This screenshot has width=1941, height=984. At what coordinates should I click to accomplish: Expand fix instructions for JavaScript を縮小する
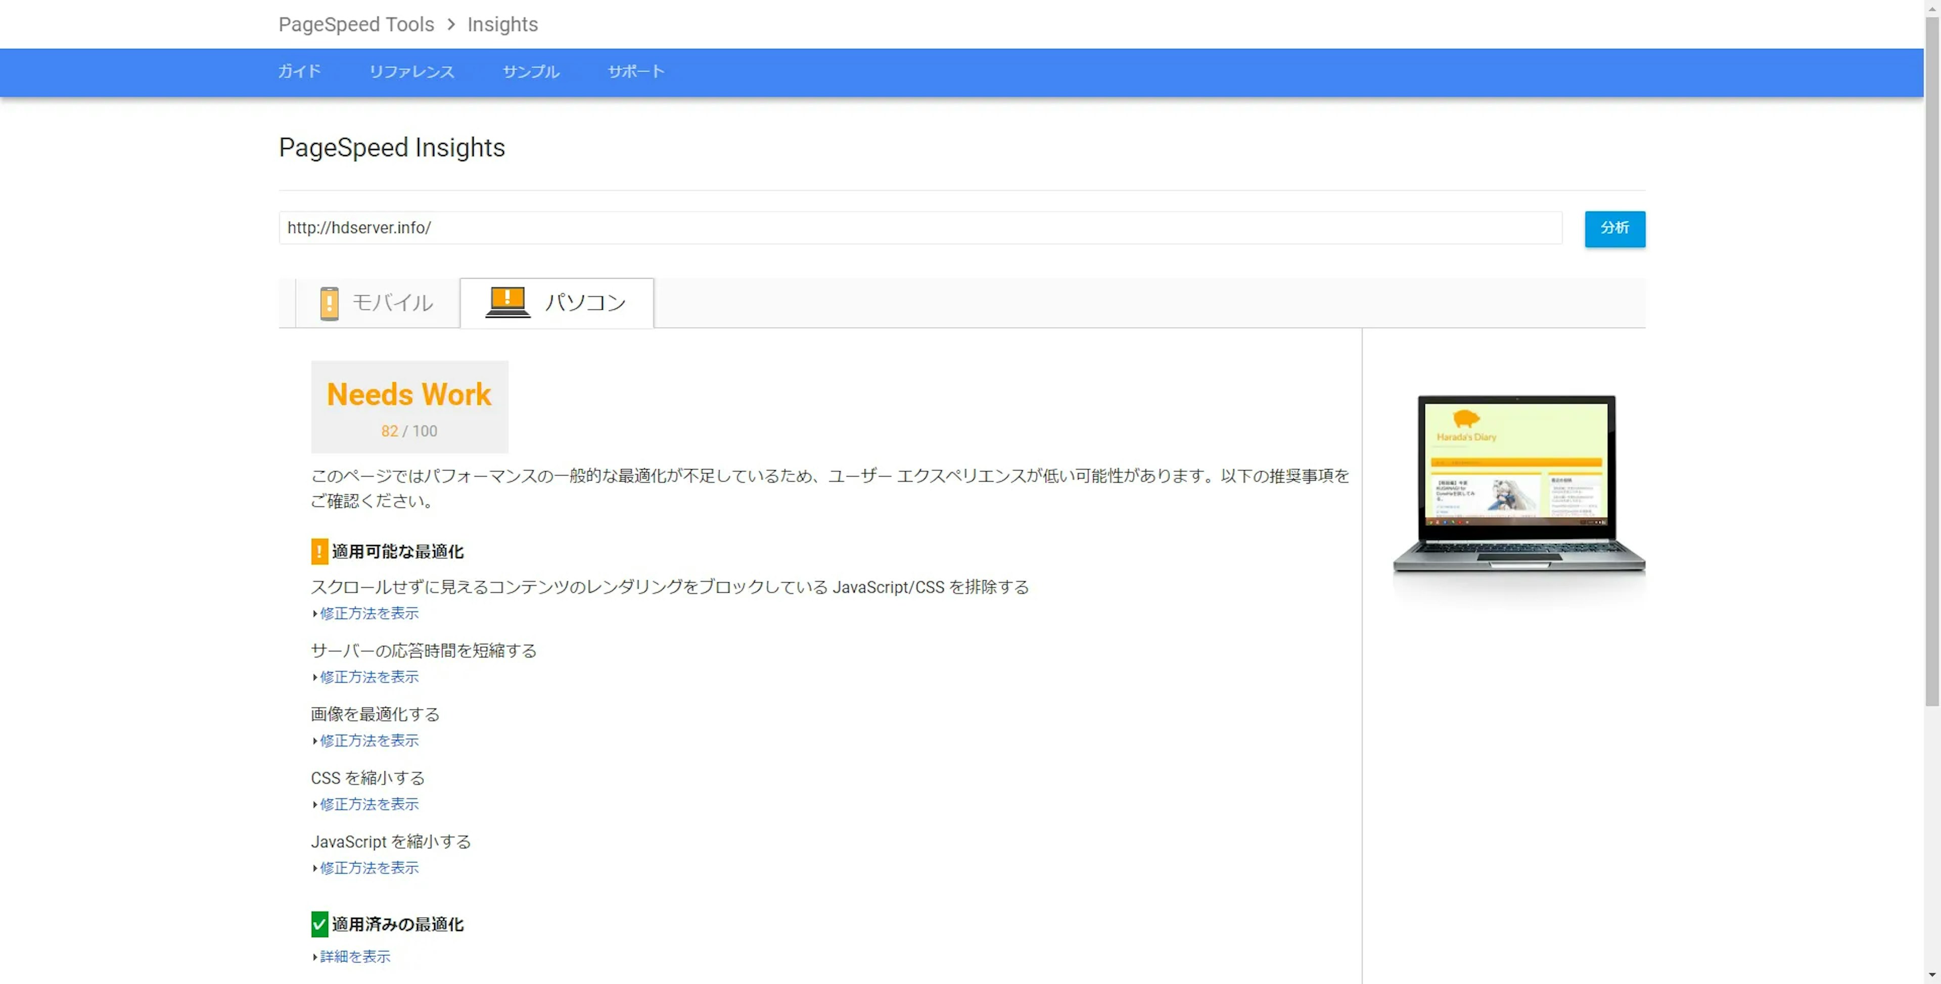(x=368, y=868)
